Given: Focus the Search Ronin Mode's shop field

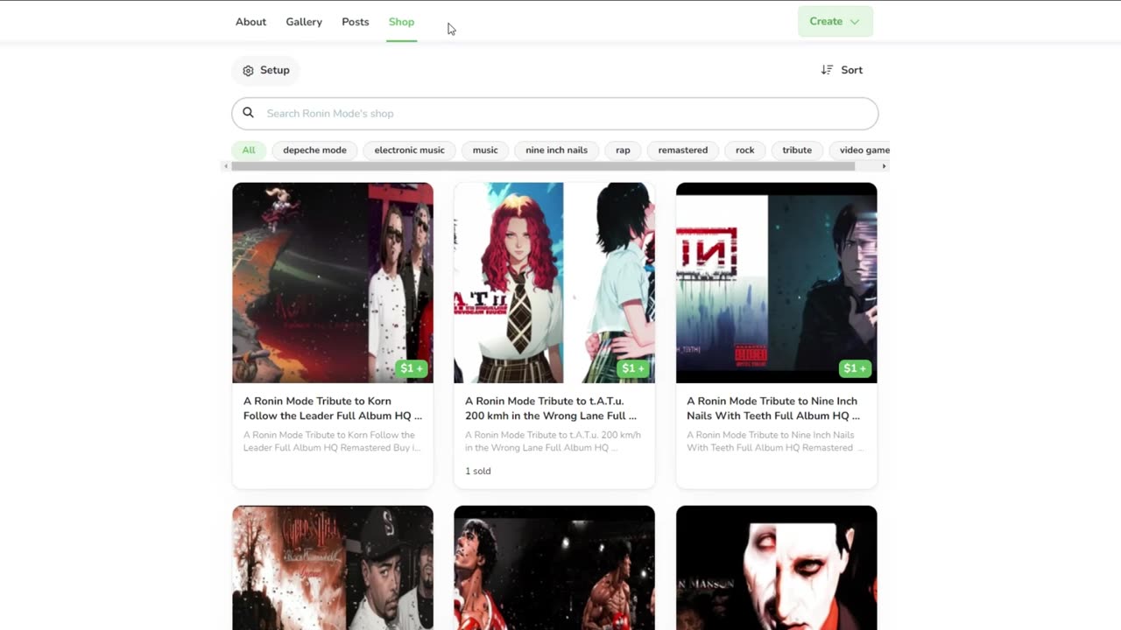Looking at the screenshot, I should click(x=554, y=114).
